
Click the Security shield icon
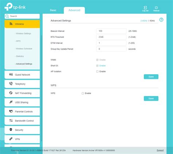click(x=11, y=130)
